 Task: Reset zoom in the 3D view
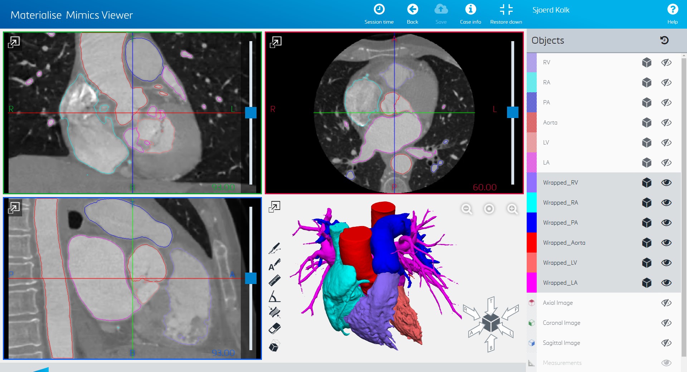(x=489, y=209)
